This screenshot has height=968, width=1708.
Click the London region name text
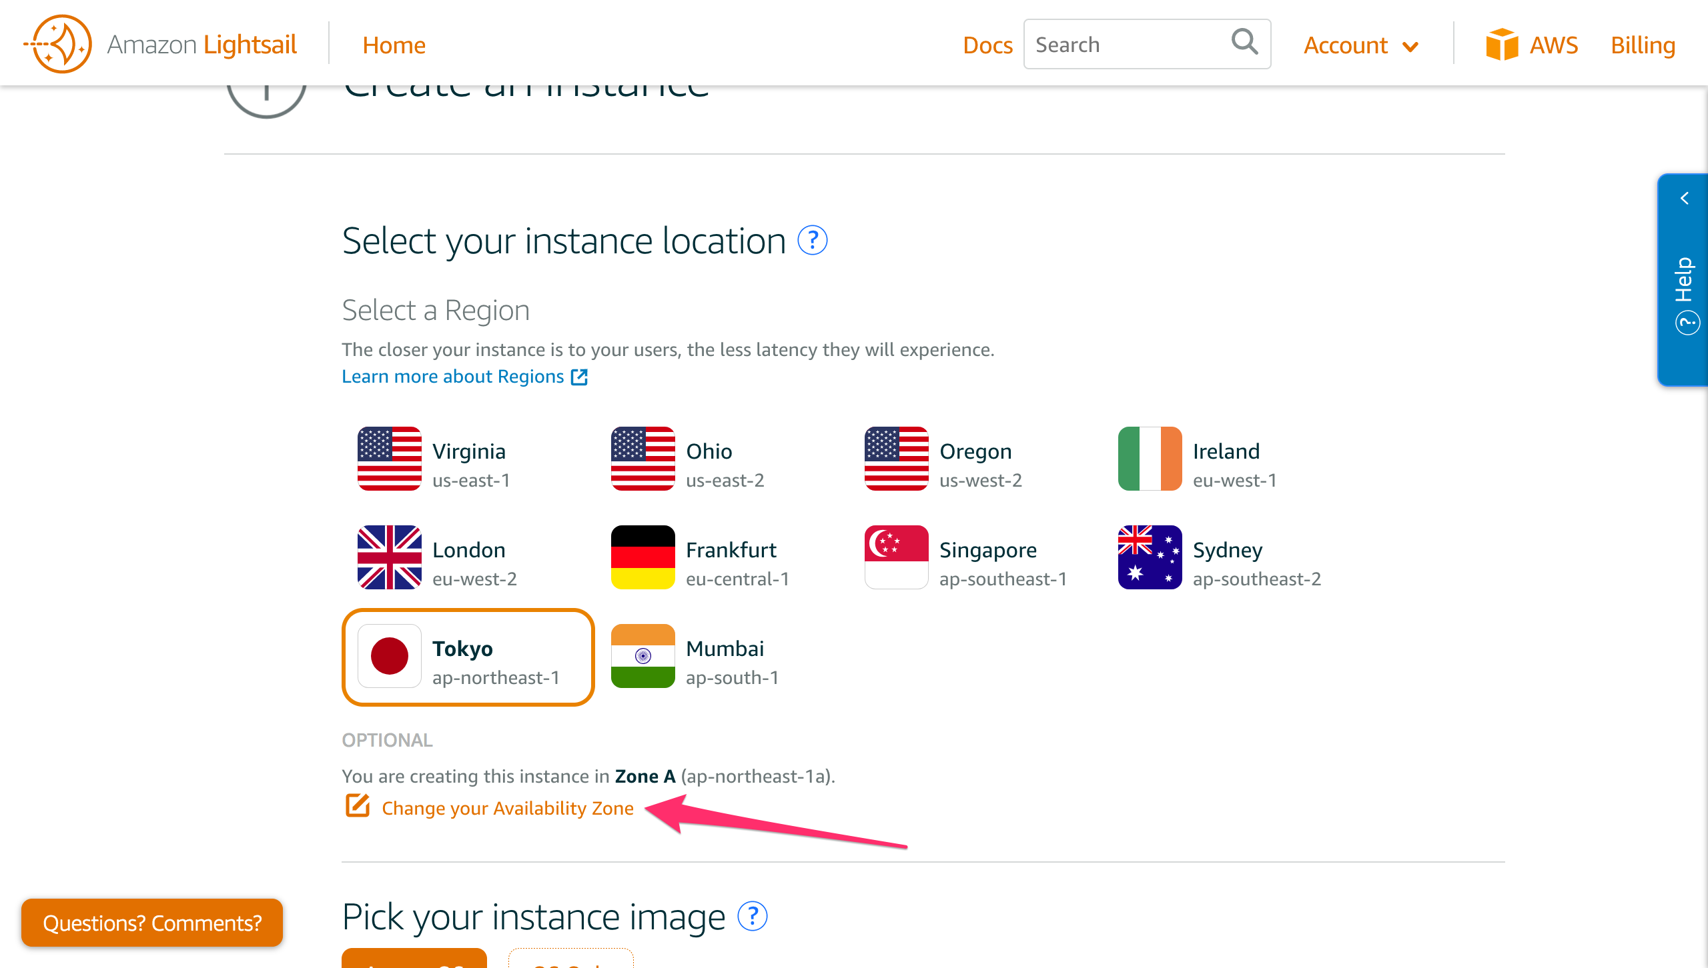point(469,550)
